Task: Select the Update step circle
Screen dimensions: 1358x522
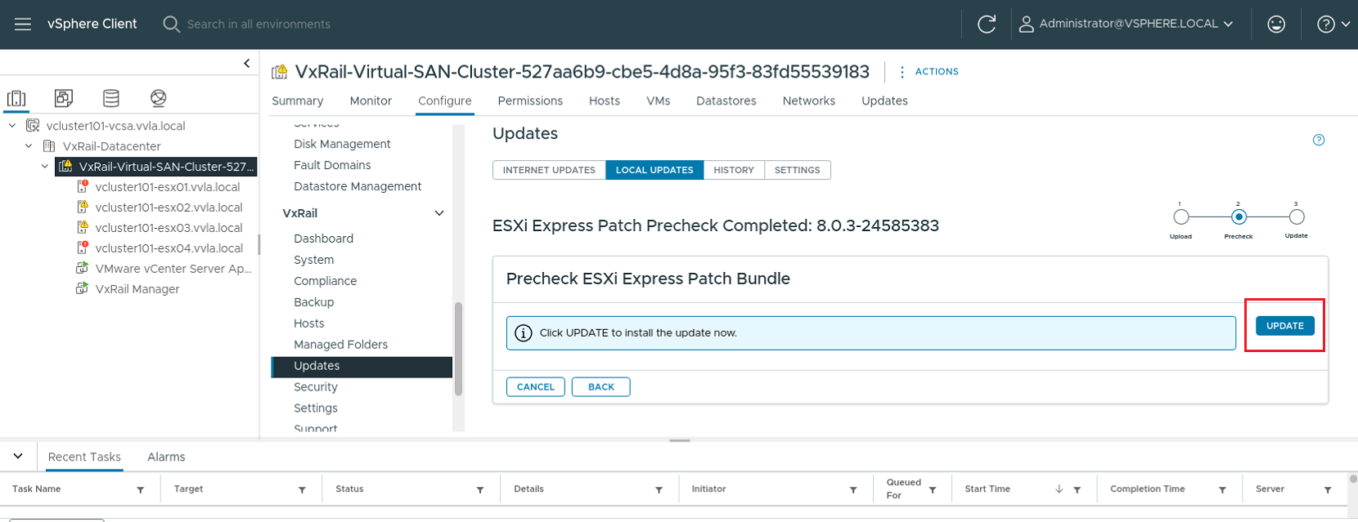Action: (1297, 217)
